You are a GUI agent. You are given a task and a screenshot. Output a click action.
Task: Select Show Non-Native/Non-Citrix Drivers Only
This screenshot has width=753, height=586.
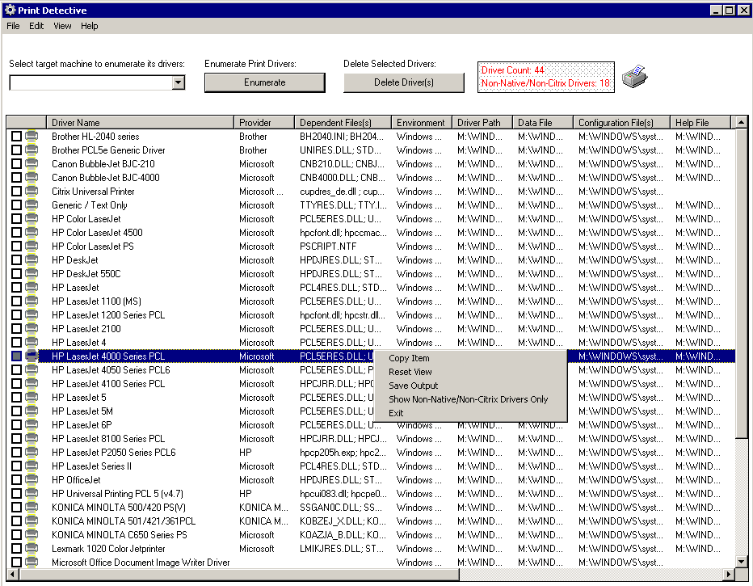[x=470, y=399]
